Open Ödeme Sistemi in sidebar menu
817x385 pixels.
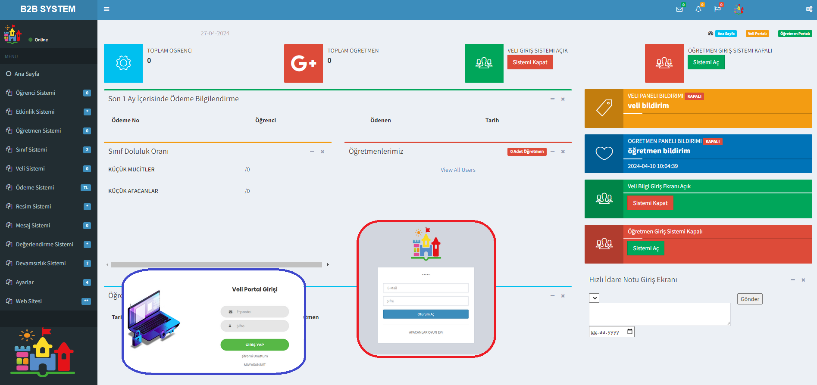coord(35,188)
